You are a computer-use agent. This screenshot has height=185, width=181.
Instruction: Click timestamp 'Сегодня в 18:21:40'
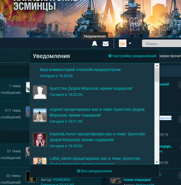66,122
